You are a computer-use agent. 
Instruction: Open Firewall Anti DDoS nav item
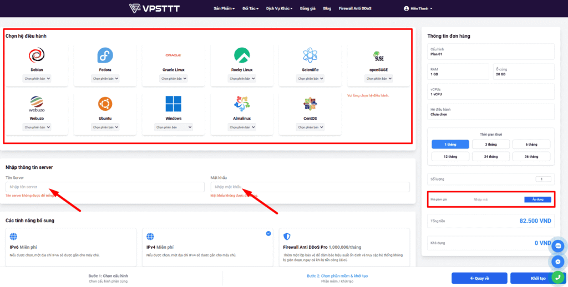click(355, 8)
